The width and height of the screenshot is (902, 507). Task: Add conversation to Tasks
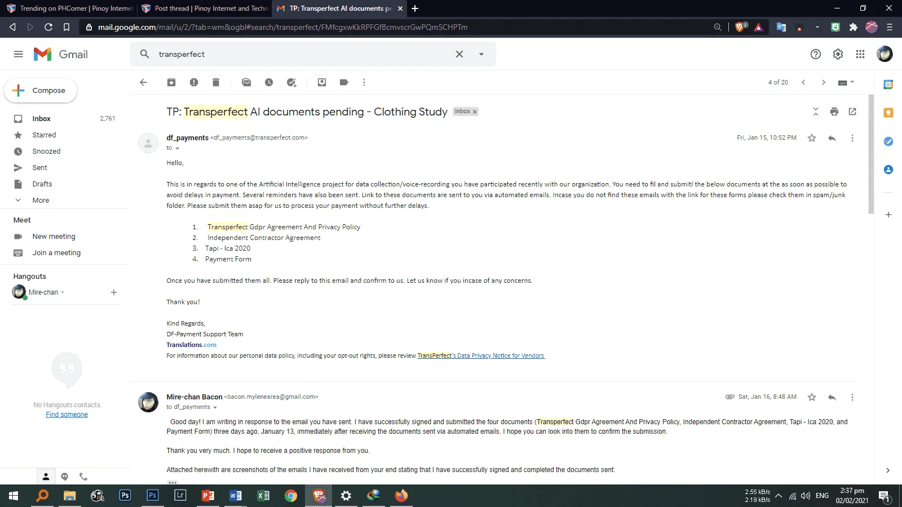point(291,82)
